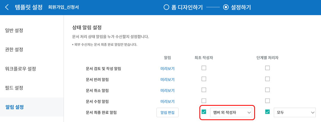
Task: Uncheck 최초 작성자 box for 문서 최종 완료 알림
Action: click(204, 112)
